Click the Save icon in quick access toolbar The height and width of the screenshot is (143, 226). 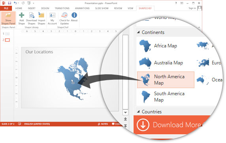tap(9, 3)
